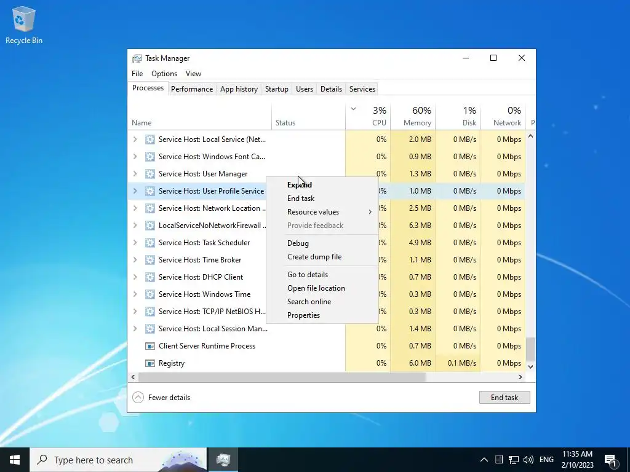Open the Recycle Bin desktop icon
The height and width of the screenshot is (472, 630).
(24, 25)
